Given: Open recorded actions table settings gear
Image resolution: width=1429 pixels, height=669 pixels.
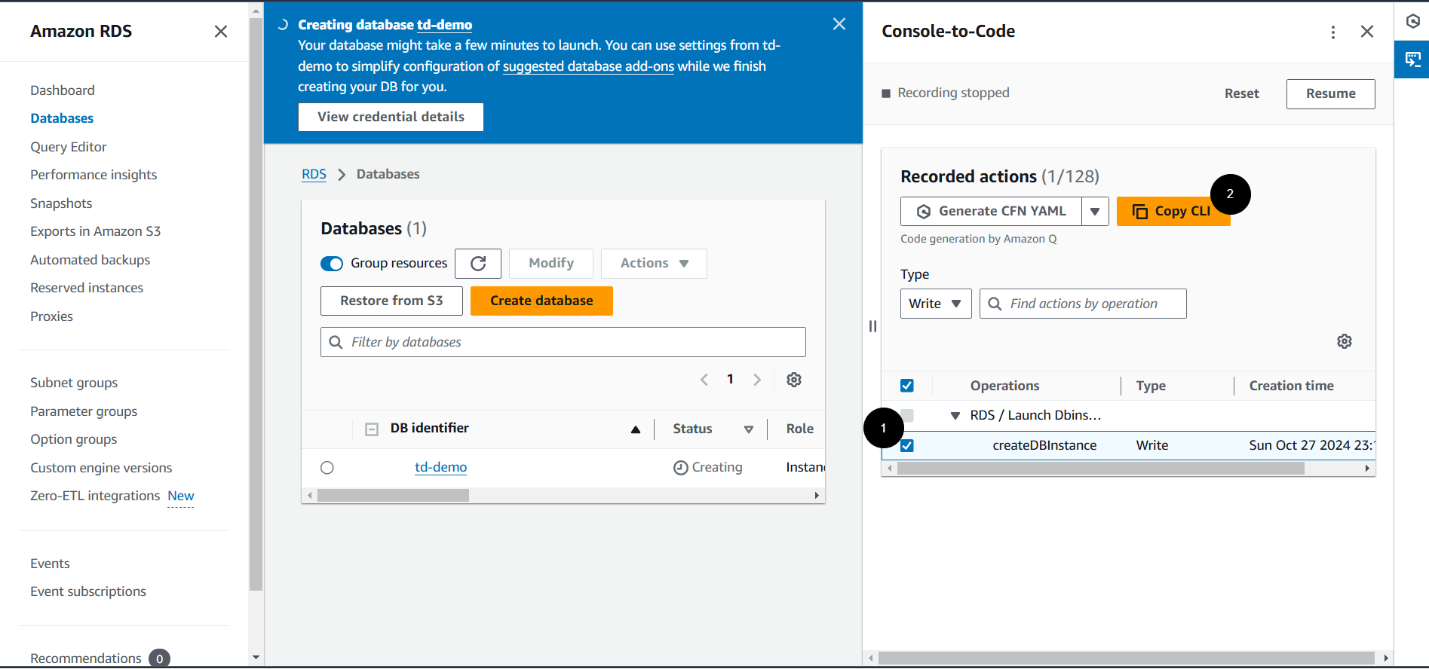Looking at the screenshot, I should [1345, 341].
